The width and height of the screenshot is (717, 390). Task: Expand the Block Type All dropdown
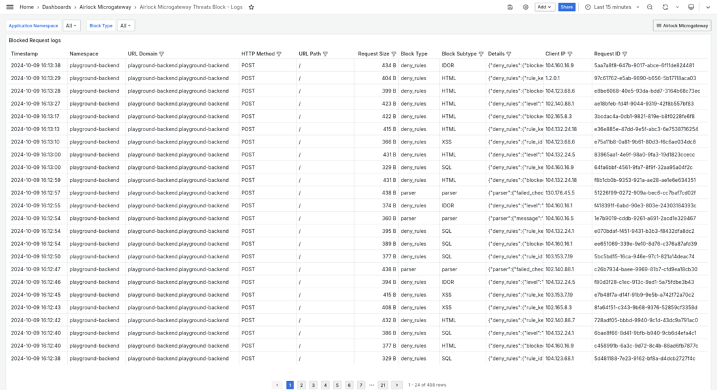click(126, 26)
